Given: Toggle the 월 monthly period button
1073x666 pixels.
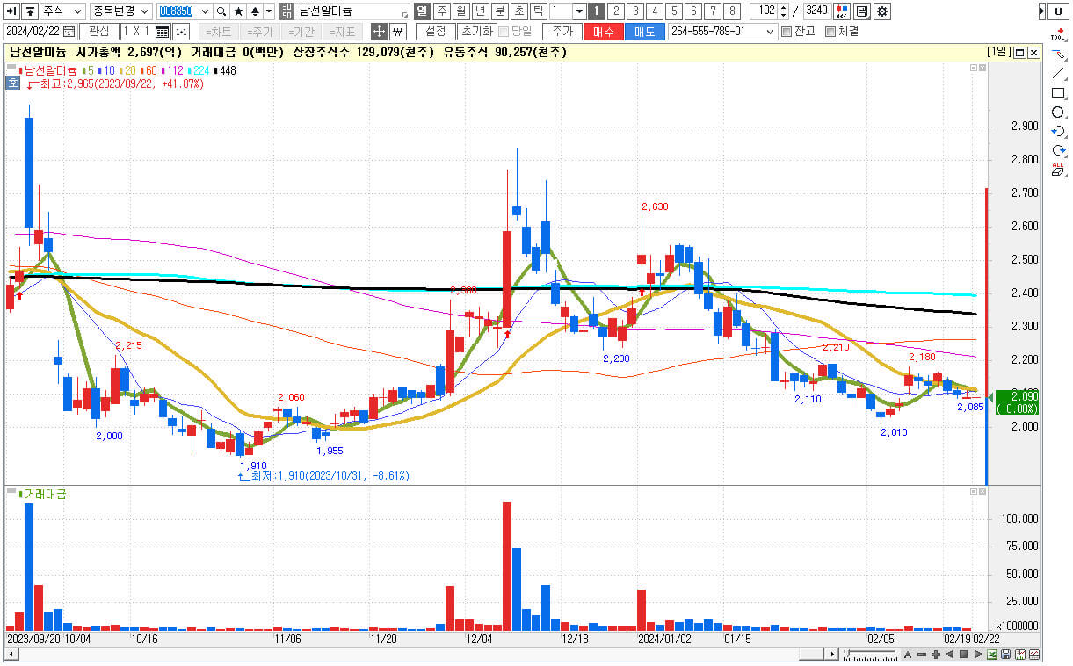Looking at the screenshot, I should [x=460, y=11].
